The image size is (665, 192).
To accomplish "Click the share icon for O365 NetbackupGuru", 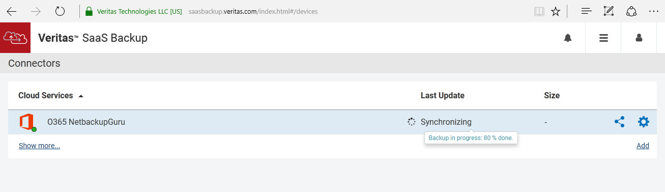I will pos(619,122).
